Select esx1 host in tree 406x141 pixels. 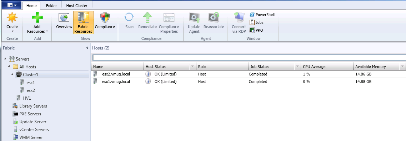click(31, 83)
